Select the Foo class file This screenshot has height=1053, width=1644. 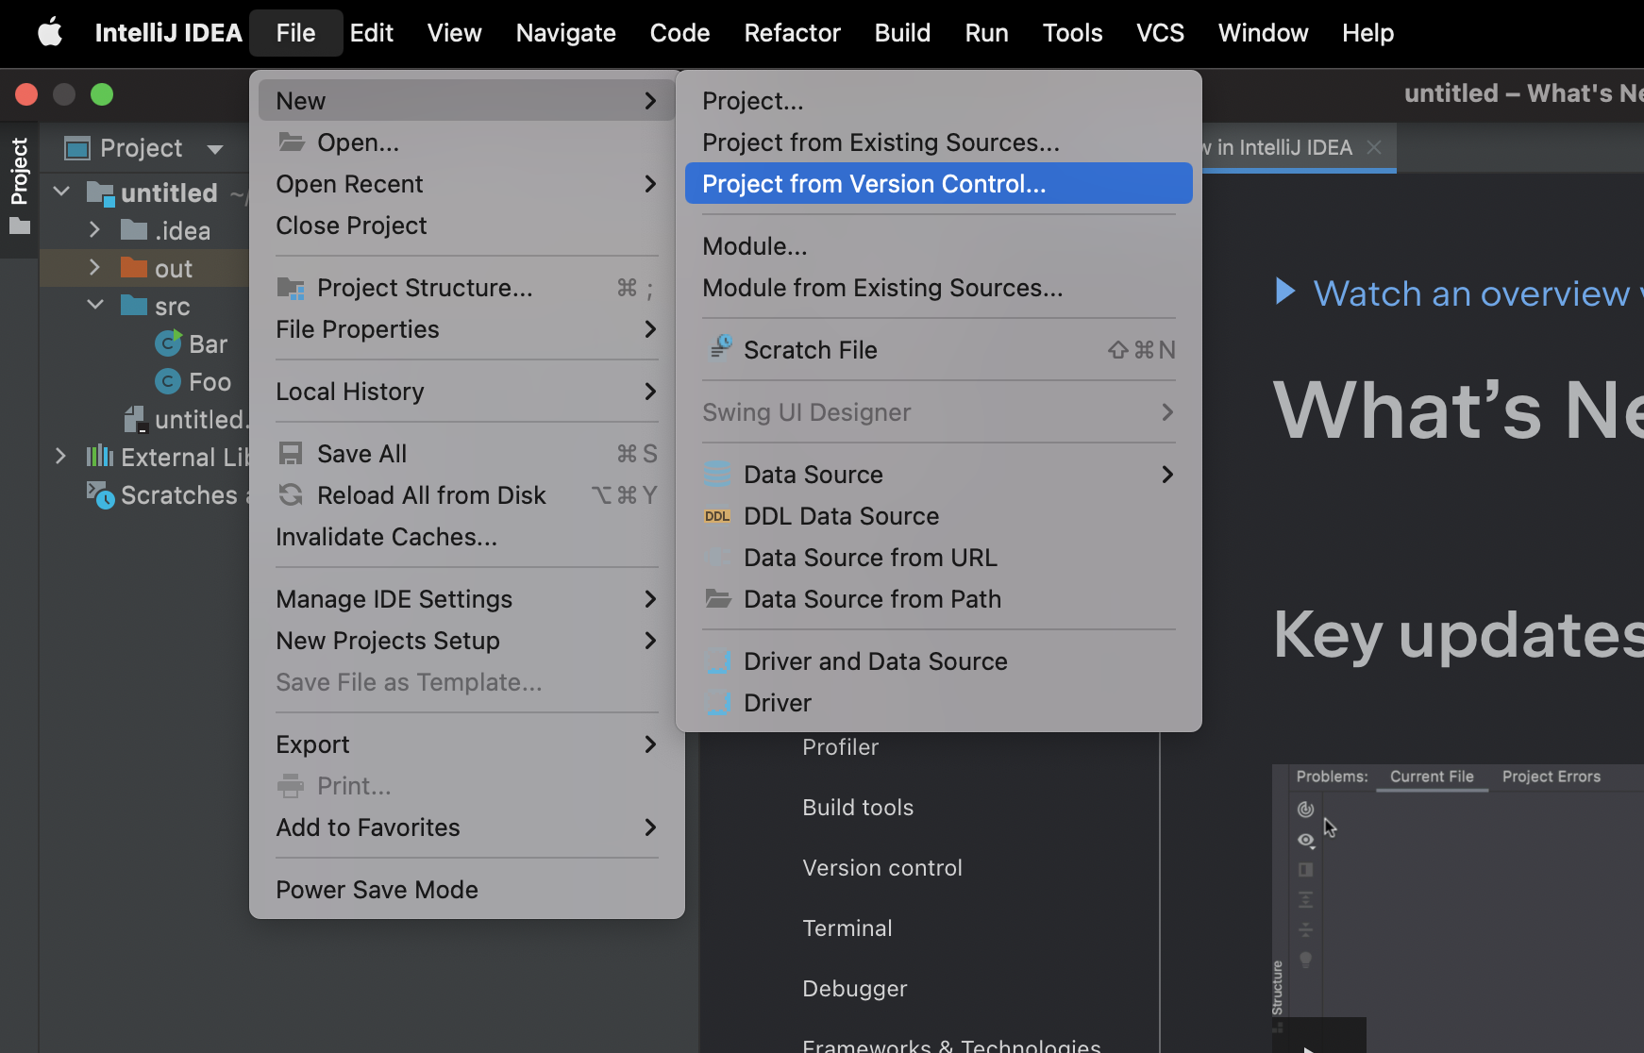click(209, 382)
